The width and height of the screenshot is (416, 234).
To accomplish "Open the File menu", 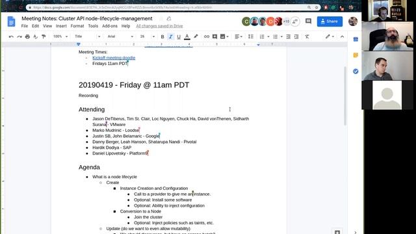I will click(x=25, y=26).
